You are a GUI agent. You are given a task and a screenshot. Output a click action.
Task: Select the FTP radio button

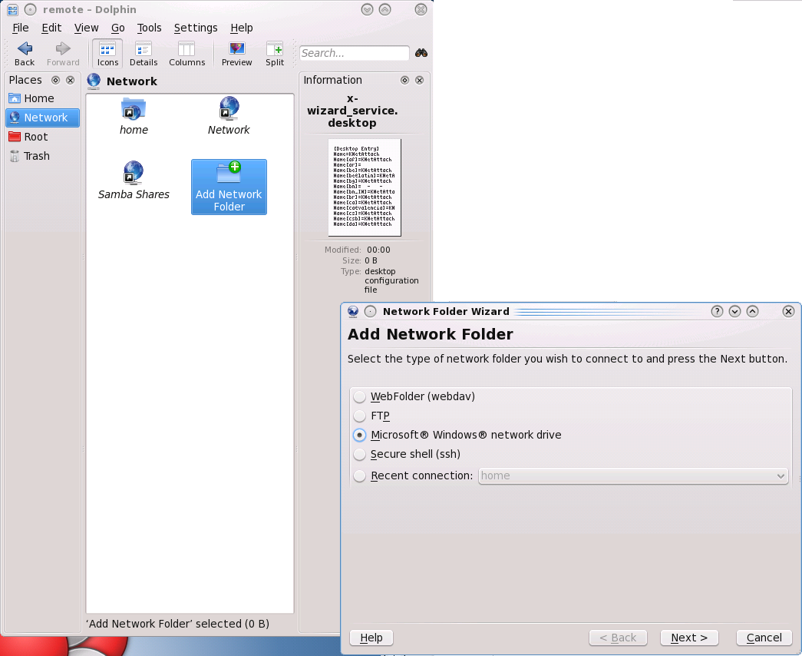[x=360, y=416]
